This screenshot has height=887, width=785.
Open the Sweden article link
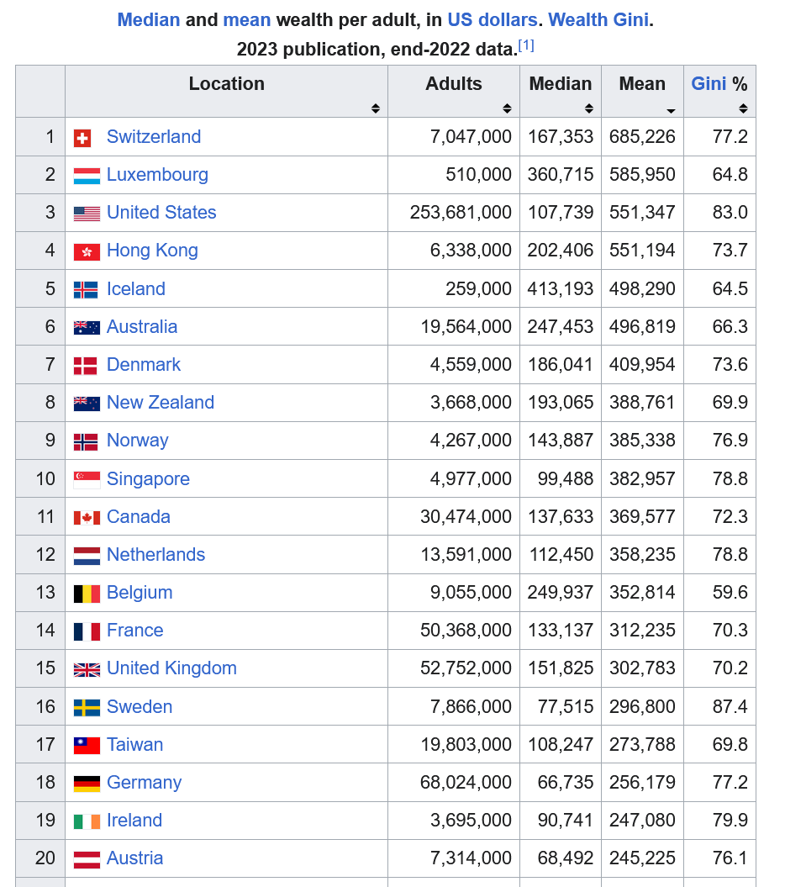[x=140, y=706]
